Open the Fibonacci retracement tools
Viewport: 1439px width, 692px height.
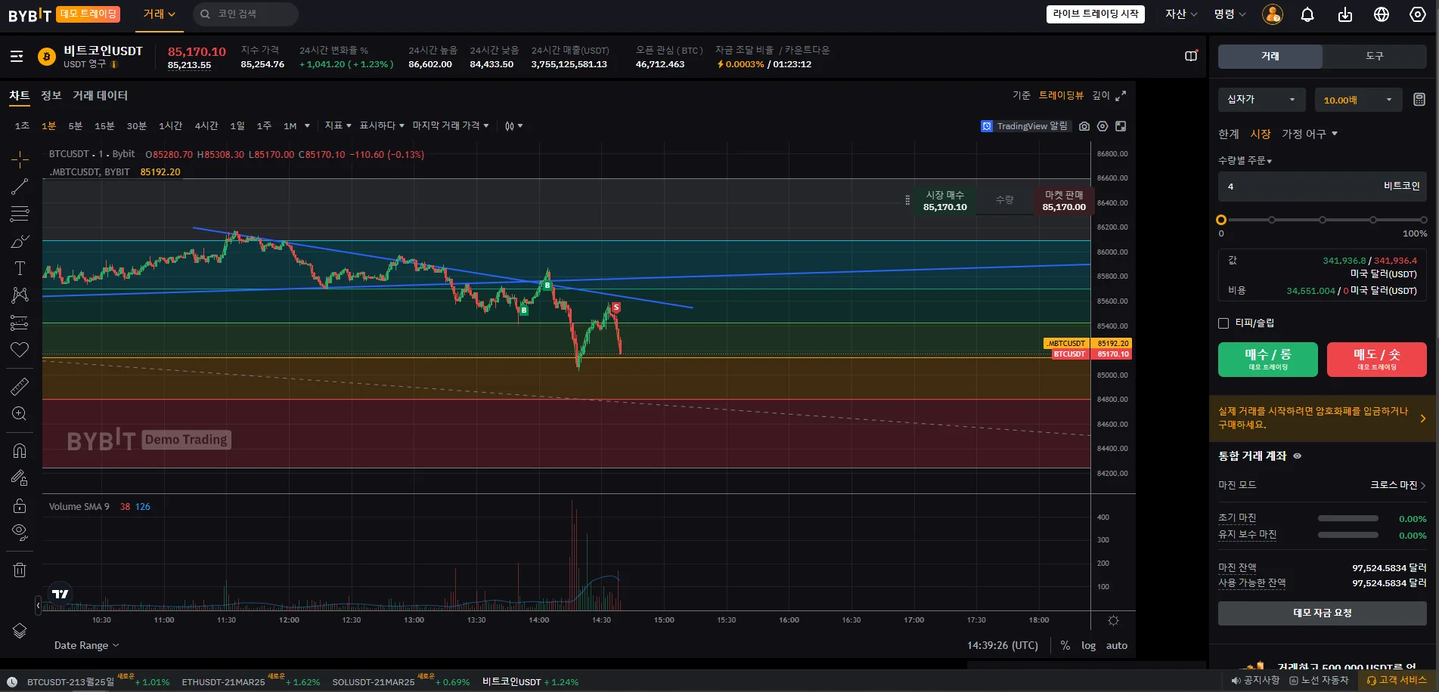click(20, 214)
